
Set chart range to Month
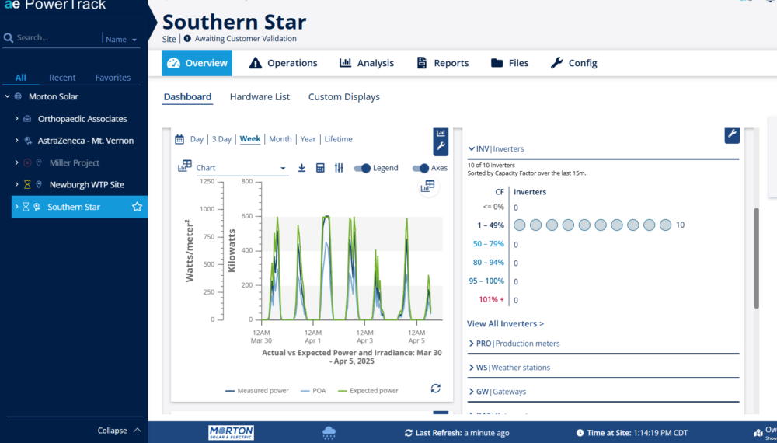(x=280, y=139)
